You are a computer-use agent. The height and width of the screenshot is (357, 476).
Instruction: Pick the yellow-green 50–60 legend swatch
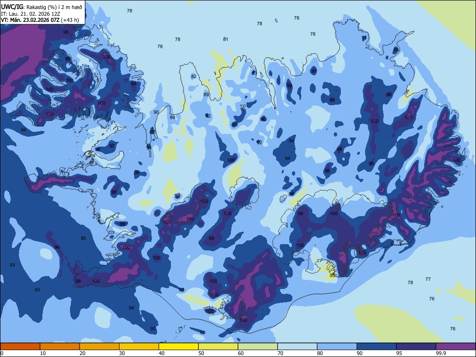218,347
